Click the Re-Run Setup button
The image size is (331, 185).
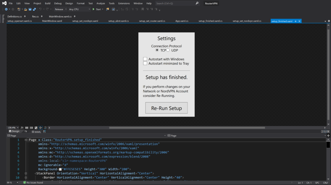(166, 108)
